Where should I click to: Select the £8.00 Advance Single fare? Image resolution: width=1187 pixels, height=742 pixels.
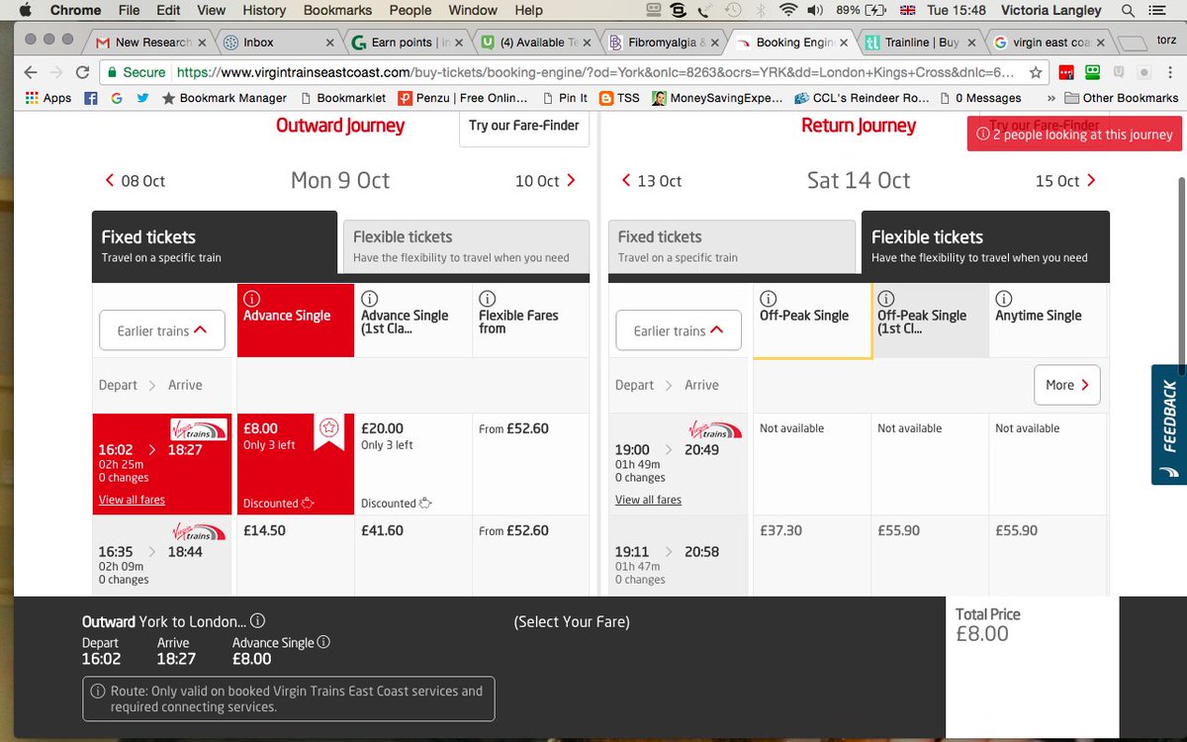[295, 464]
